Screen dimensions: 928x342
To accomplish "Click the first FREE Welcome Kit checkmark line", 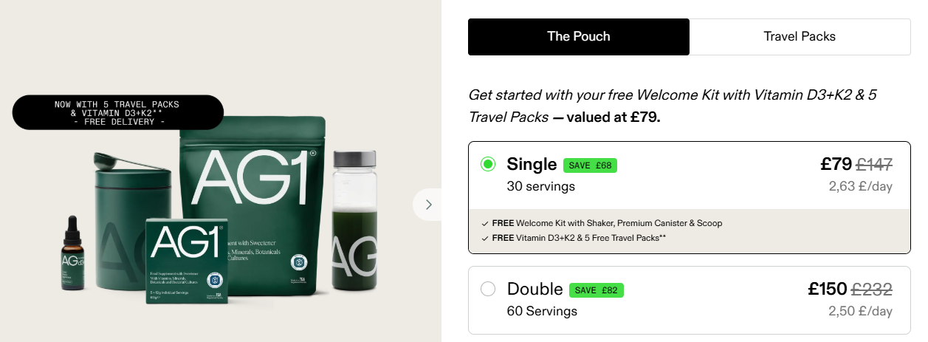I will tap(602, 223).
